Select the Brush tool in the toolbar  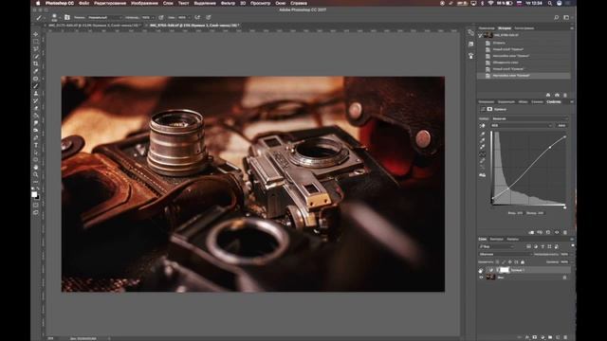pos(36,86)
